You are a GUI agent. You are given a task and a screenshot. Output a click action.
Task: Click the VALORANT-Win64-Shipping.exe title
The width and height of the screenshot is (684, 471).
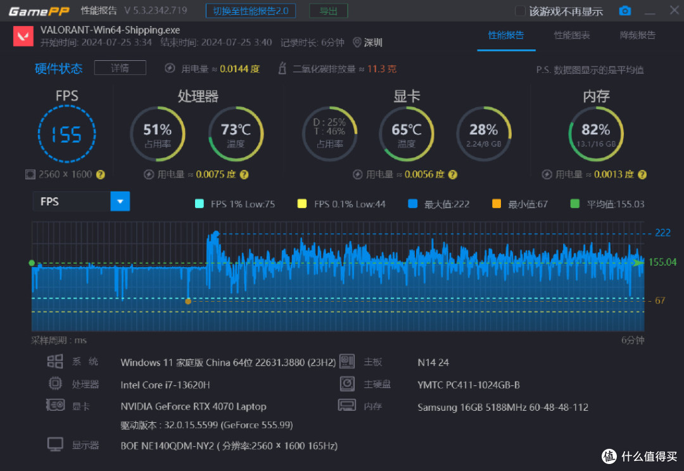(110, 30)
